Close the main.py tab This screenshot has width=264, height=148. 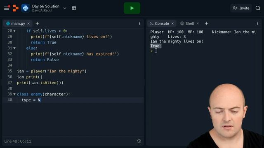28,23
